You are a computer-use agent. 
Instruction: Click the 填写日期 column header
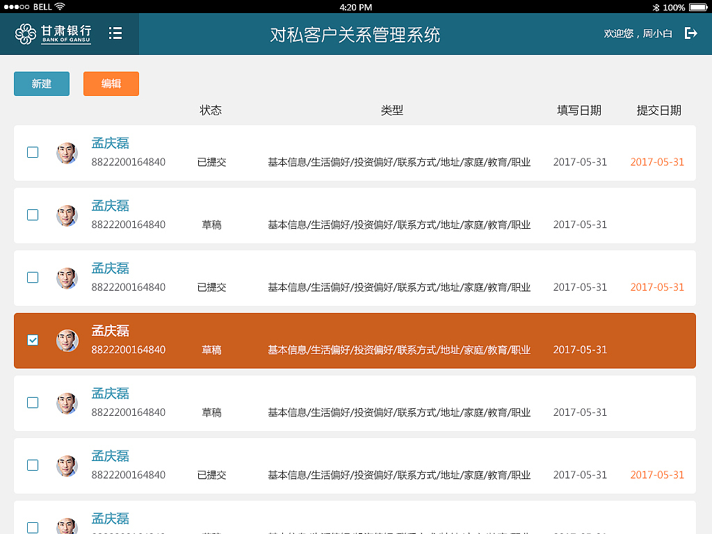pos(580,110)
